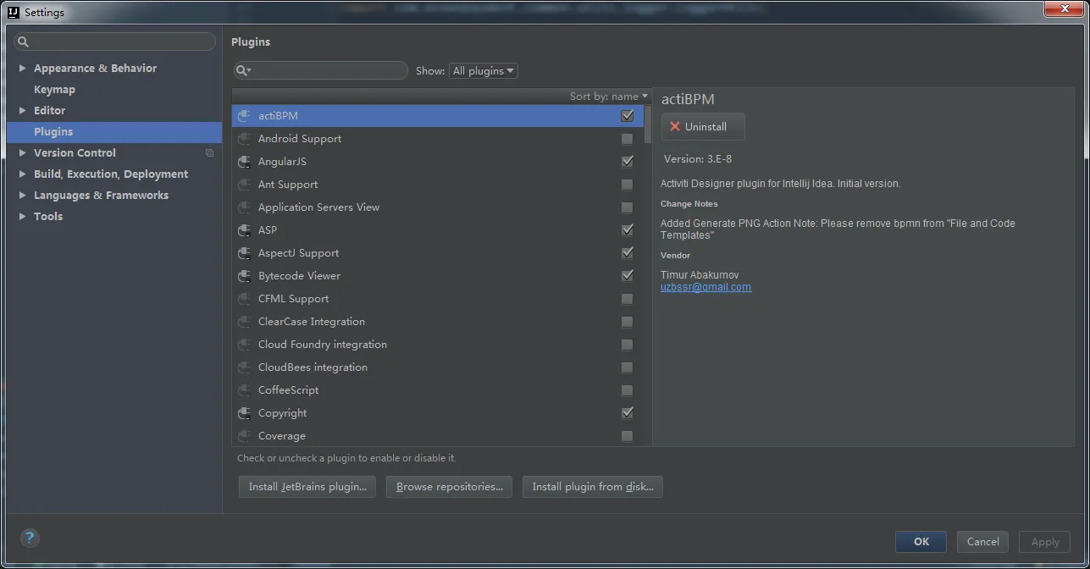Focus the settings search field
Screen dimensions: 1090x569
point(114,41)
